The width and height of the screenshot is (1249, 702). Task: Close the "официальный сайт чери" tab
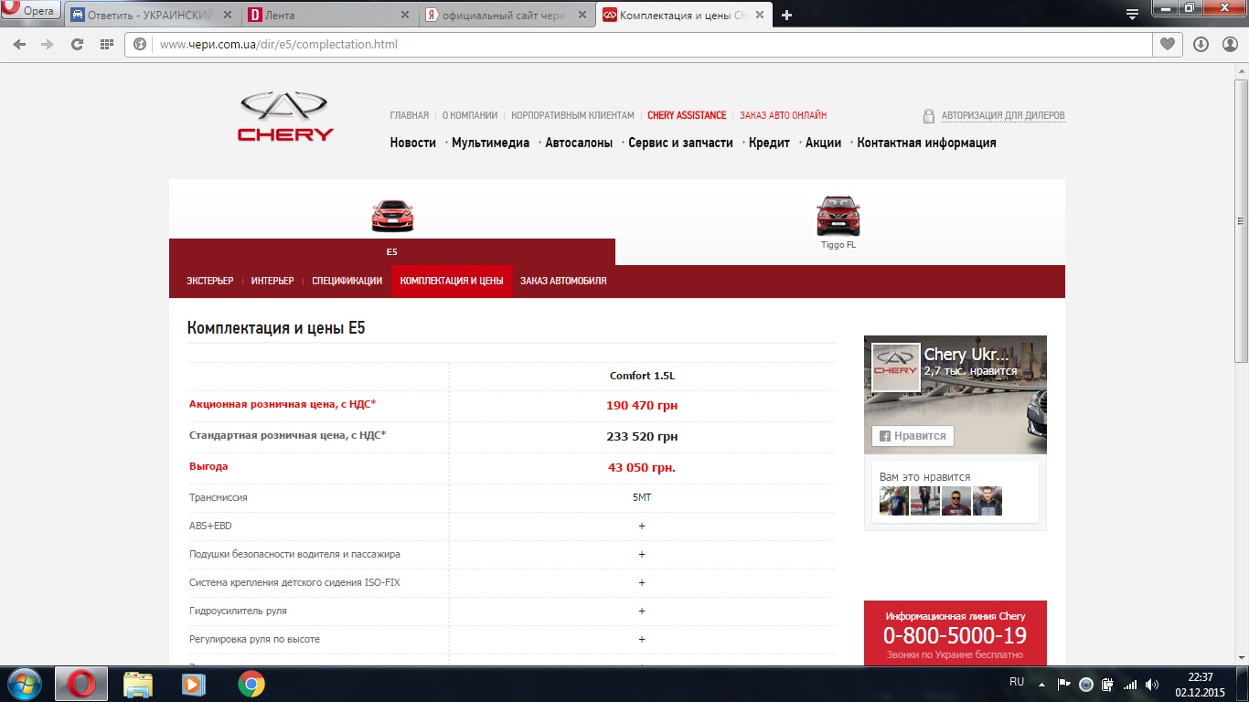pyautogui.click(x=582, y=16)
